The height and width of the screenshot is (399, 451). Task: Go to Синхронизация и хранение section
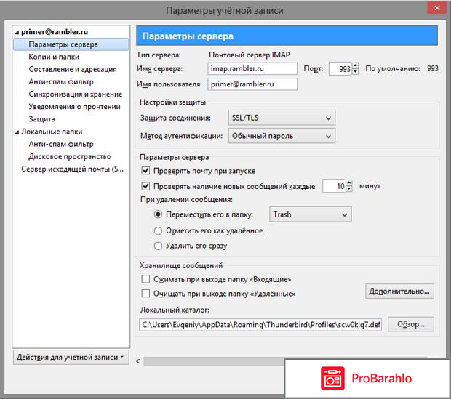point(76,94)
